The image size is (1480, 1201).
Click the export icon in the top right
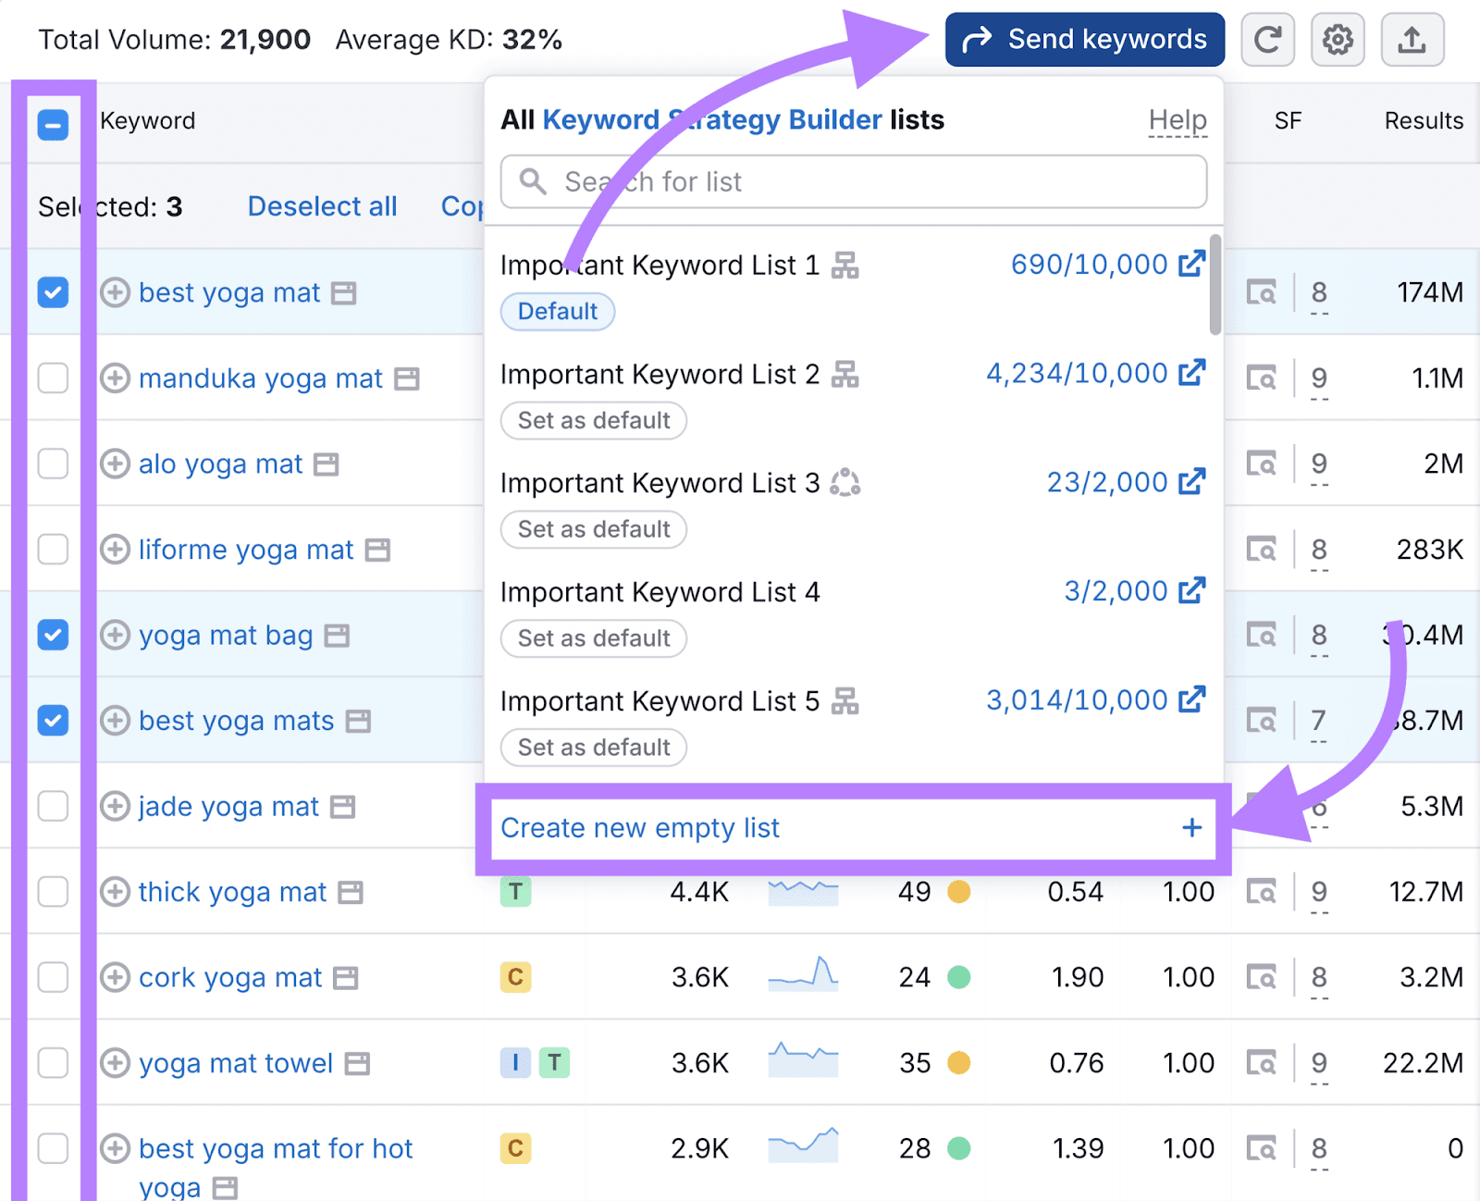tap(1412, 39)
